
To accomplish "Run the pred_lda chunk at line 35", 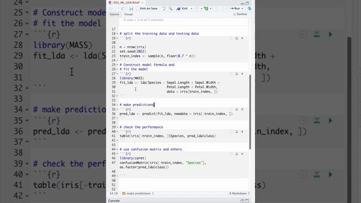I will [x=242, y=109].
